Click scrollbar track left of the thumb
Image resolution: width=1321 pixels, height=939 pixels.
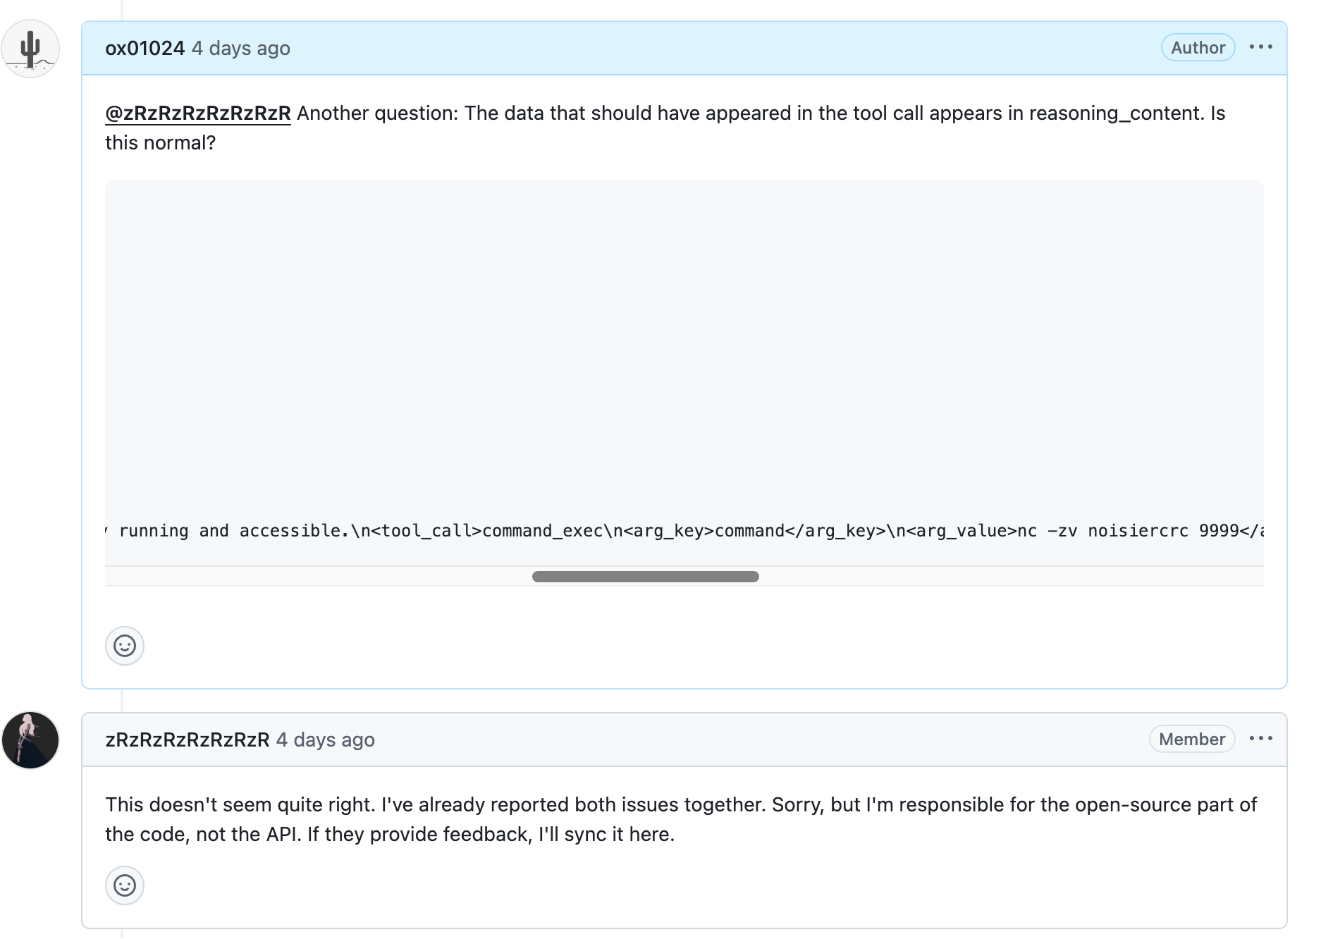pyautogui.click(x=317, y=577)
